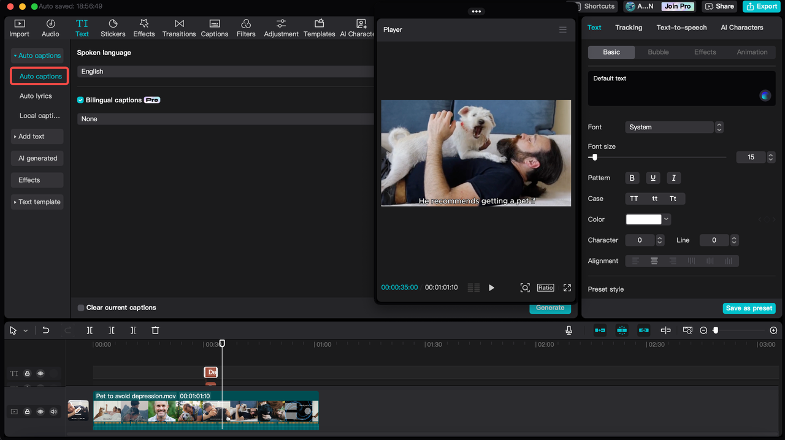Viewport: 785px width, 440px height.
Task: Click the Font size stepper arrows
Action: (771, 157)
